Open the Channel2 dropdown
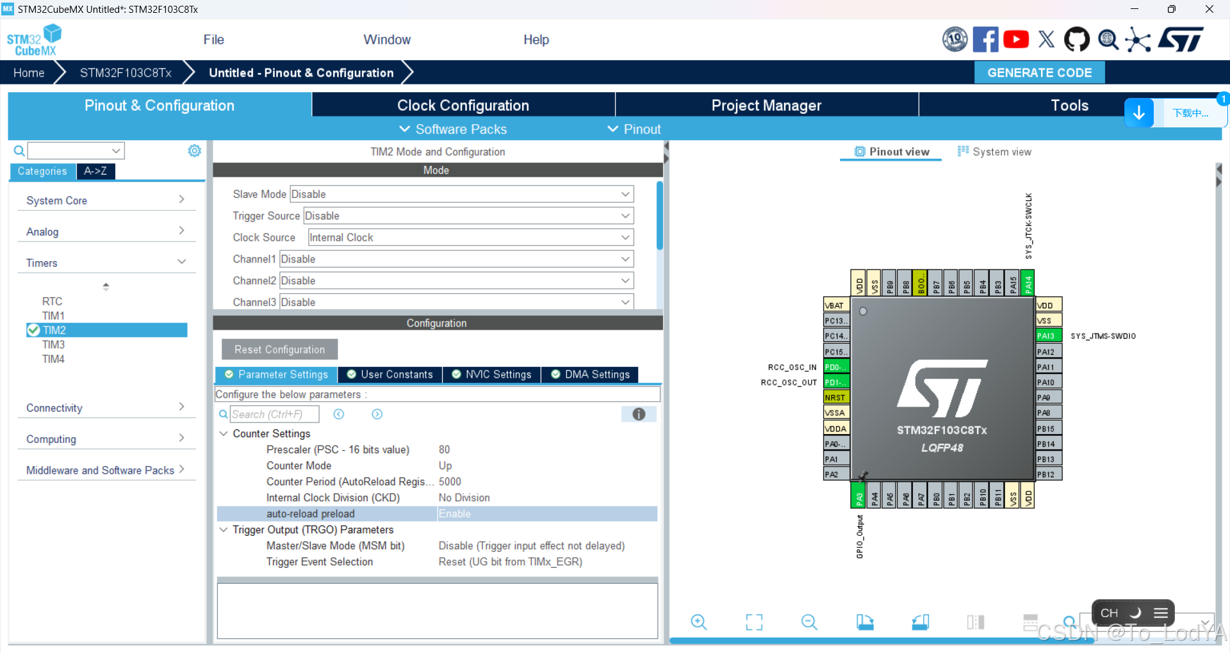 [x=457, y=281]
